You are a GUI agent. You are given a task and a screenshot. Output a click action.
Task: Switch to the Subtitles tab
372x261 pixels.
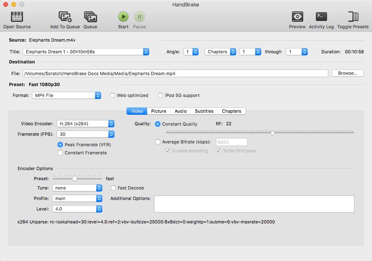point(204,111)
